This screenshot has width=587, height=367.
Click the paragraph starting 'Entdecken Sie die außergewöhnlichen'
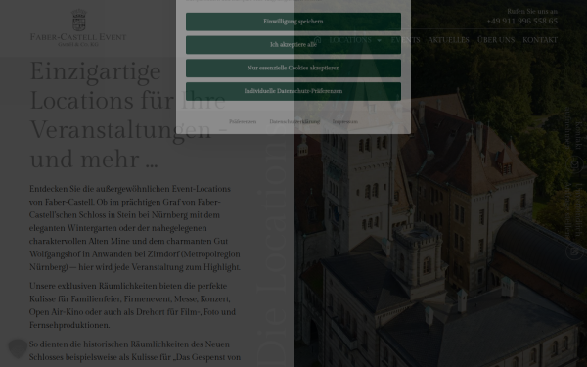[135, 228]
